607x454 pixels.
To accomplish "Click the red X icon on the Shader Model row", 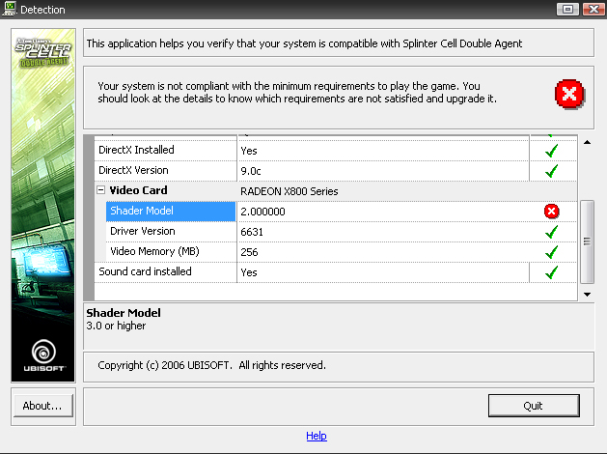I will pos(551,212).
